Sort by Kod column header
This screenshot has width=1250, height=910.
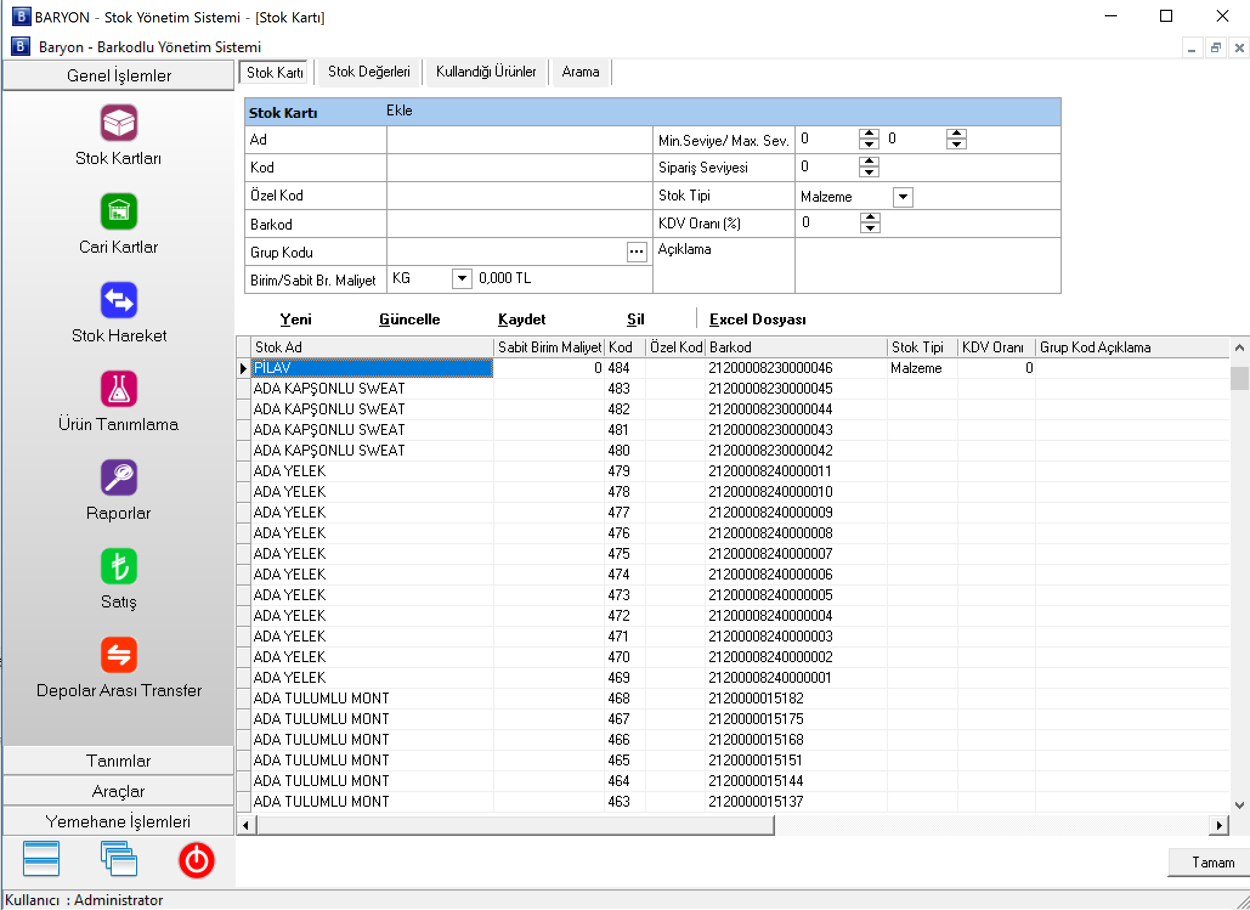coord(625,347)
